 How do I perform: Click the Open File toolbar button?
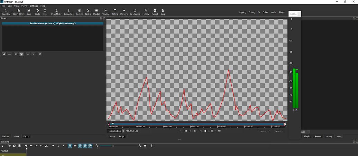tap(6, 12)
